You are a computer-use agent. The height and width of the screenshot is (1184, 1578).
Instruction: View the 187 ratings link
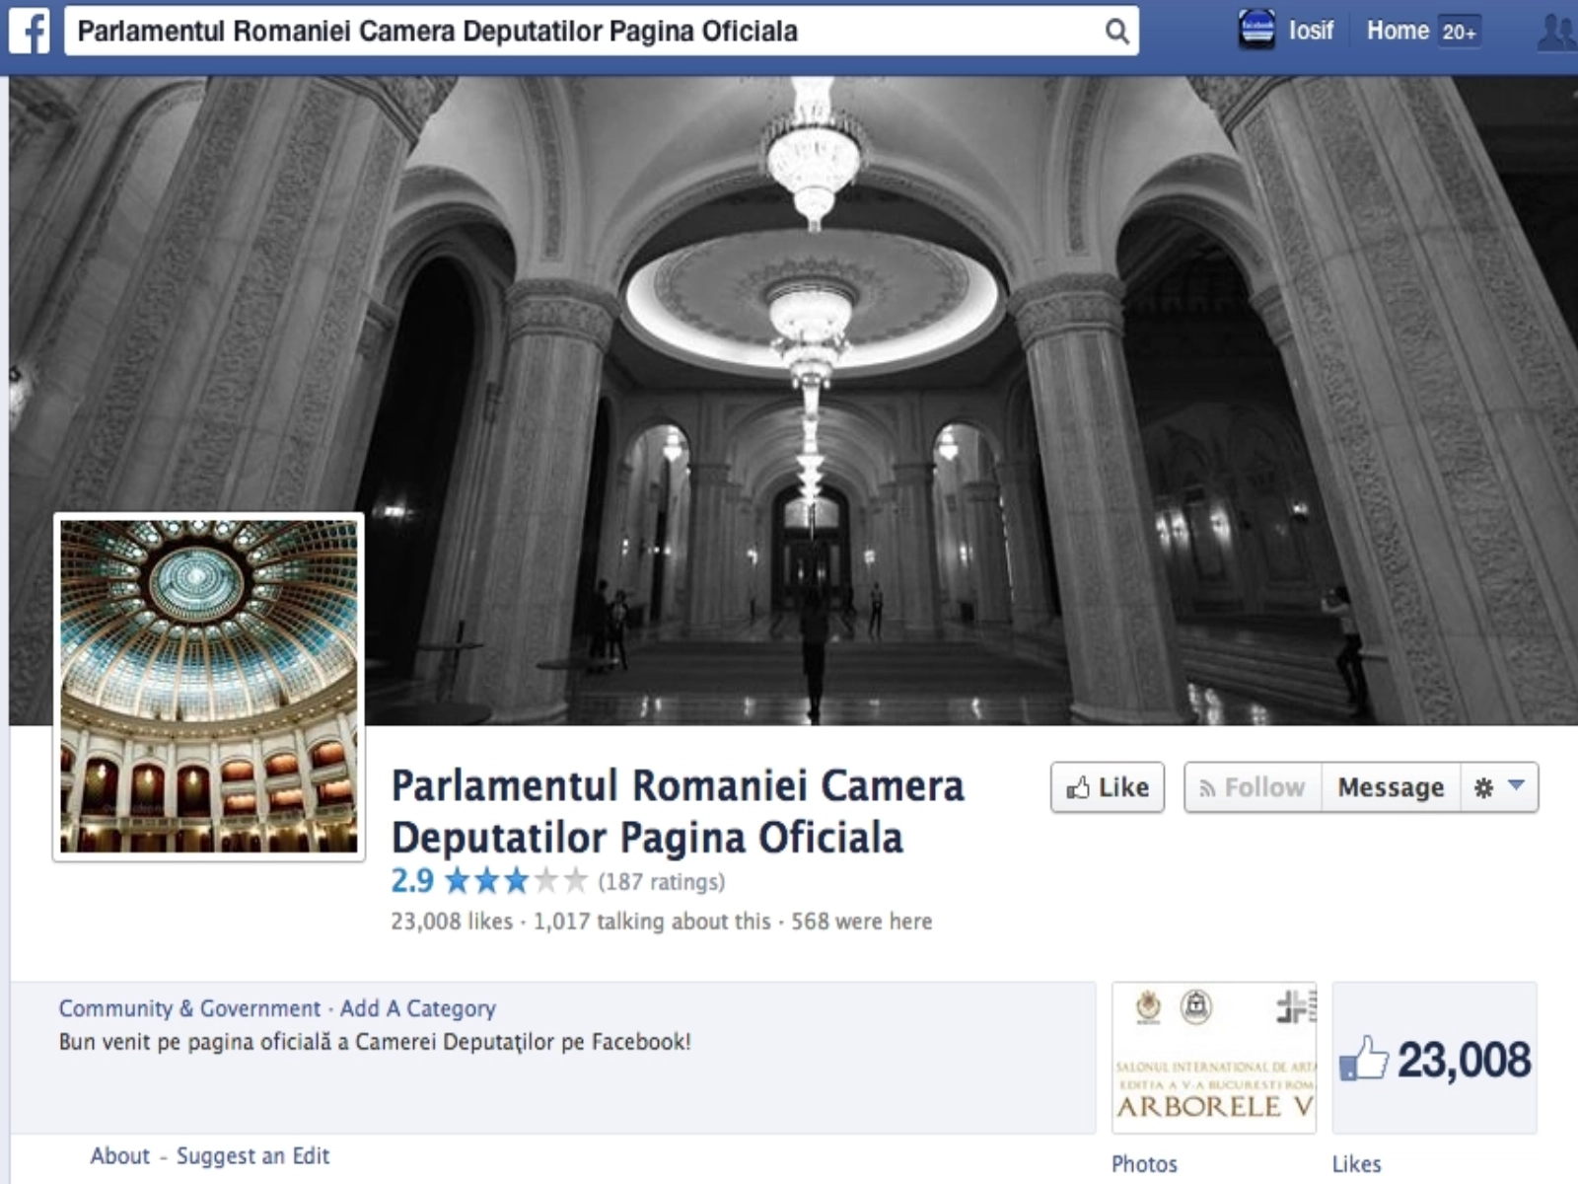(x=661, y=881)
